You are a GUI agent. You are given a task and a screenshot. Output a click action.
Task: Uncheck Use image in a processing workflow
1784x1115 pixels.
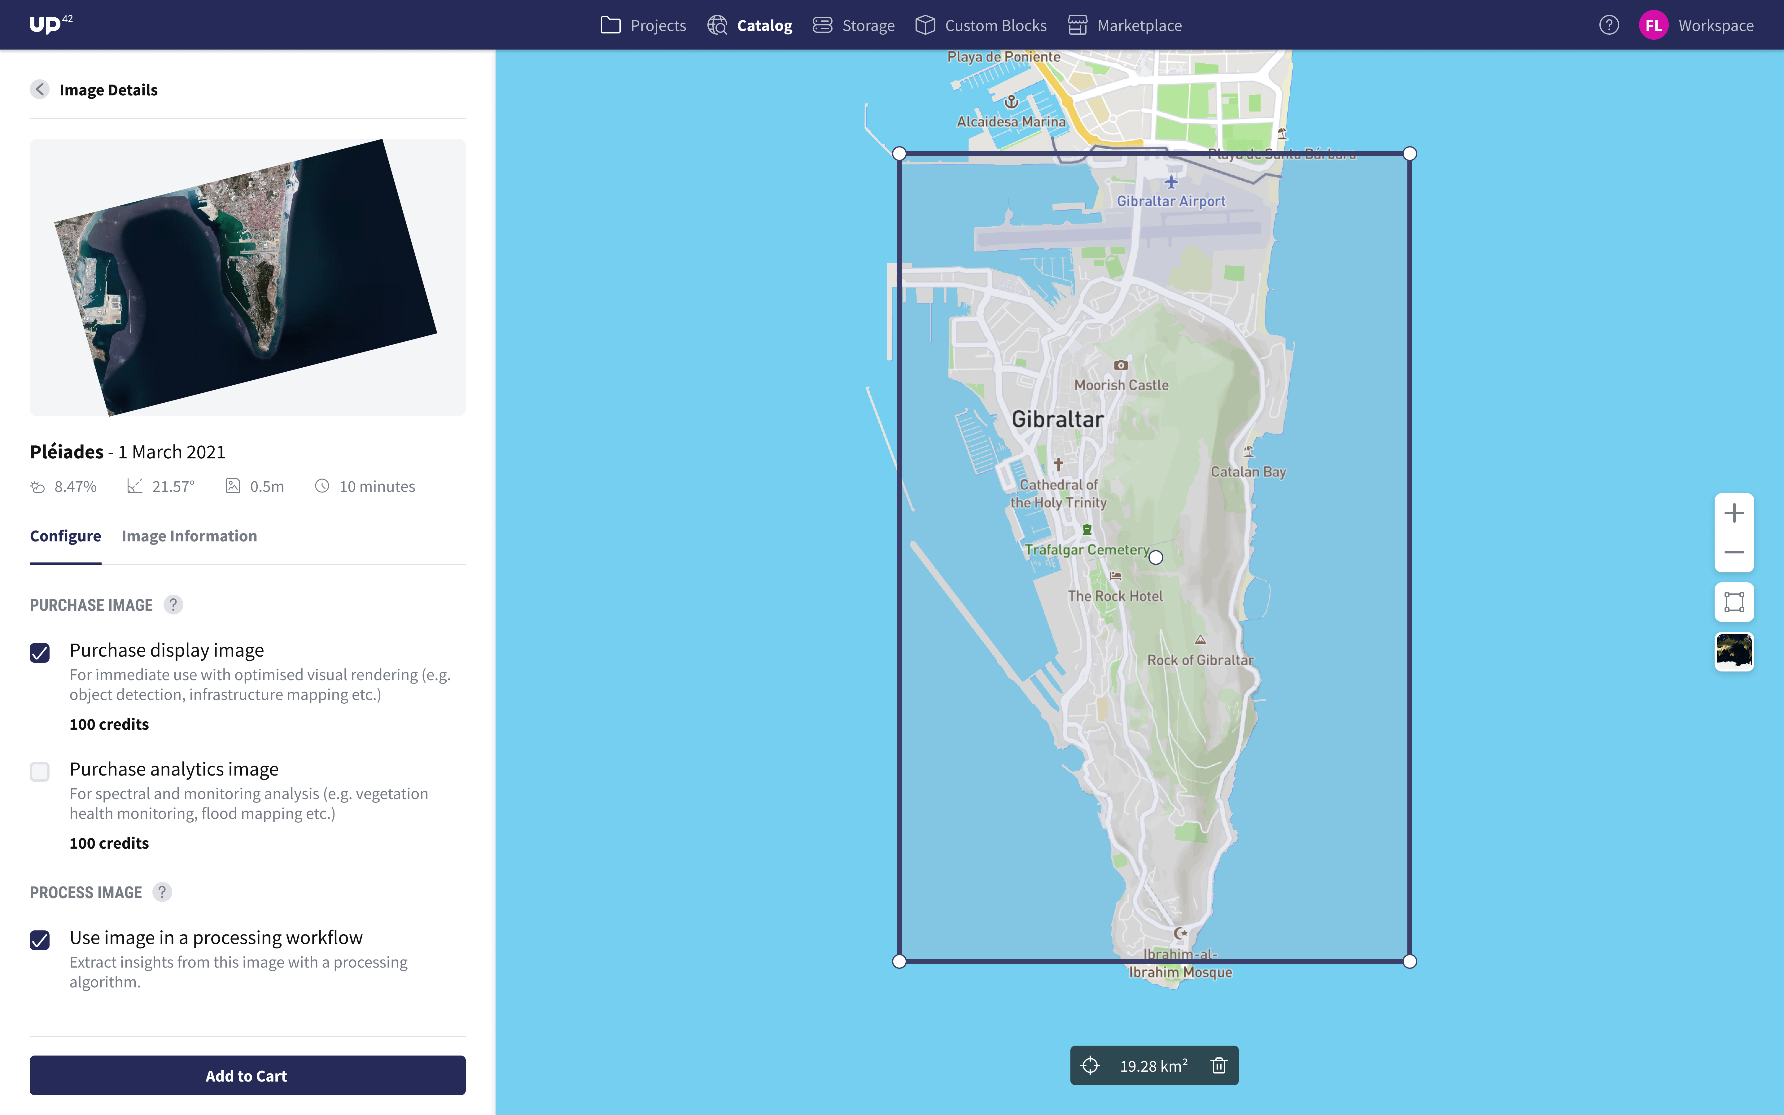point(40,940)
